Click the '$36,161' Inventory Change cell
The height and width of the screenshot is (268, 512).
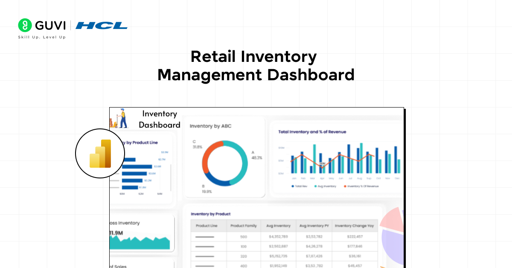pos(355,256)
